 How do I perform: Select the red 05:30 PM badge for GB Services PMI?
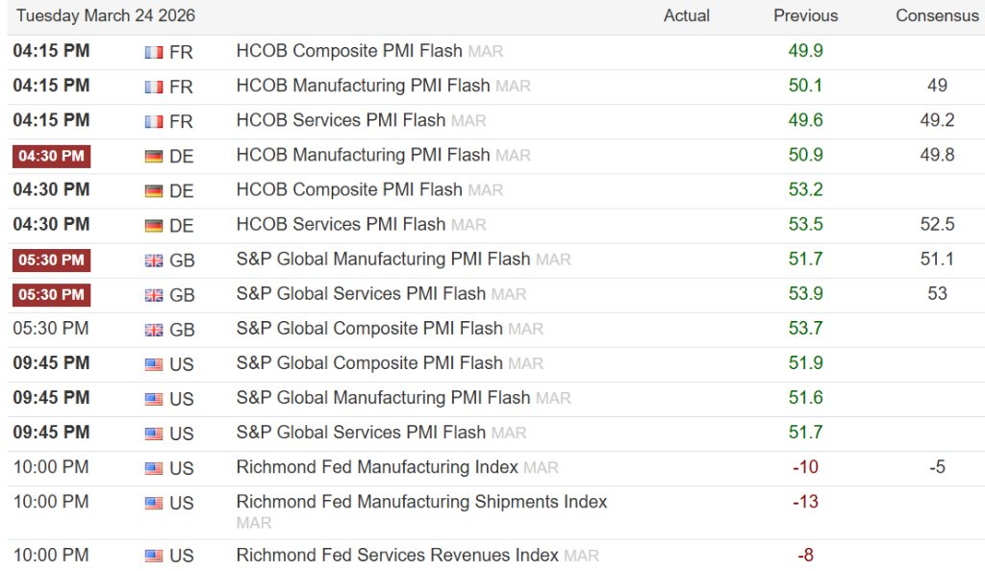pos(51,294)
